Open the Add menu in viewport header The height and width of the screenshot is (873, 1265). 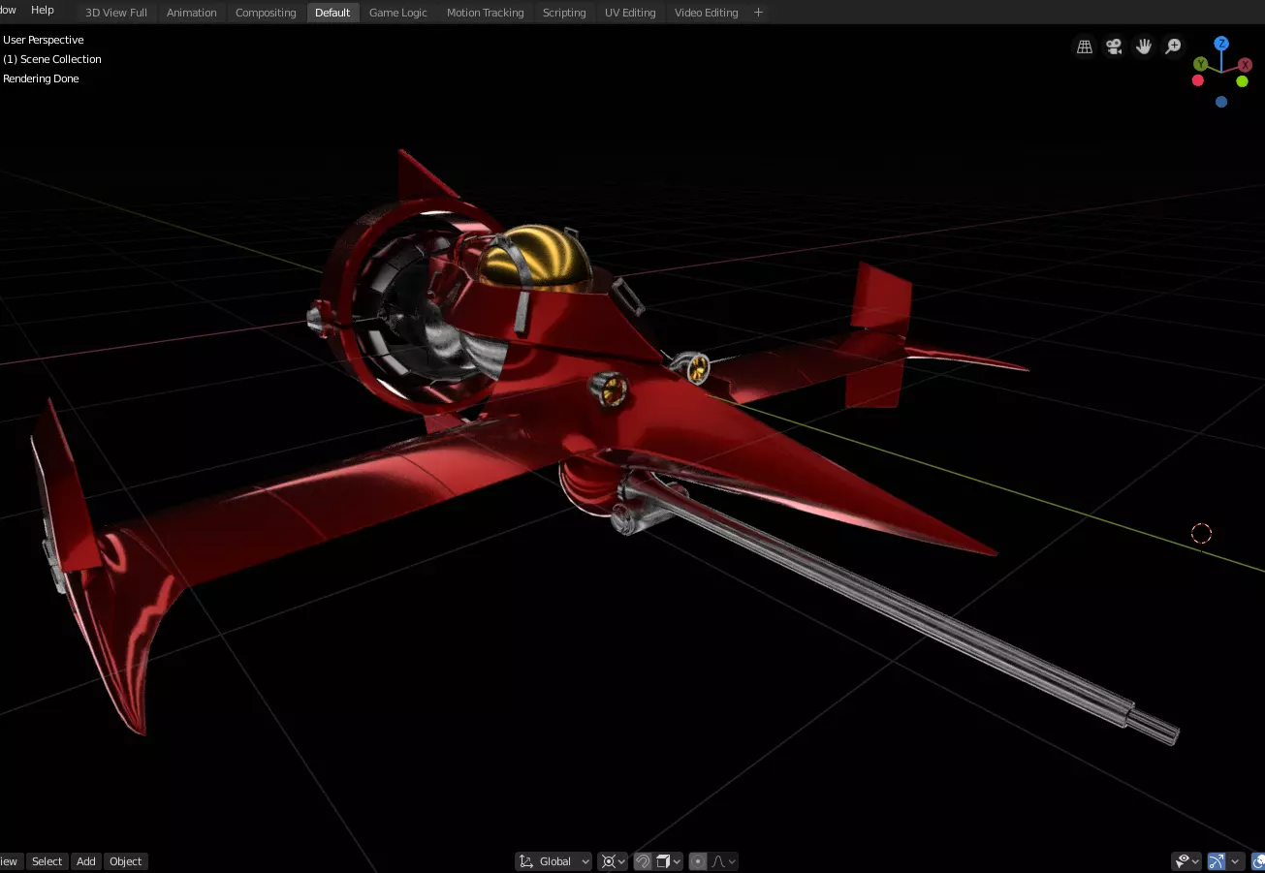click(x=86, y=861)
